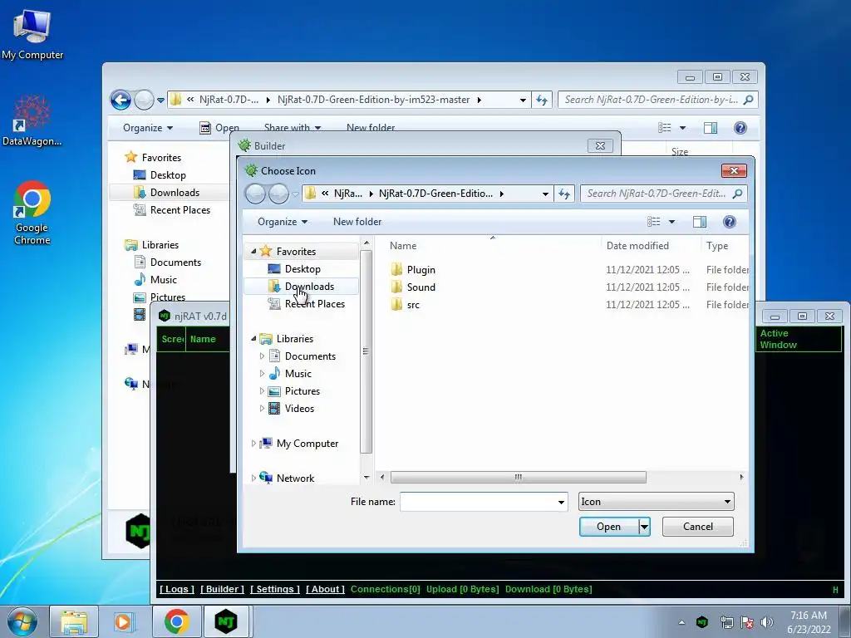Click New folder in Choose Icon dialog
The width and height of the screenshot is (851, 638).
(x=357, y=222)
